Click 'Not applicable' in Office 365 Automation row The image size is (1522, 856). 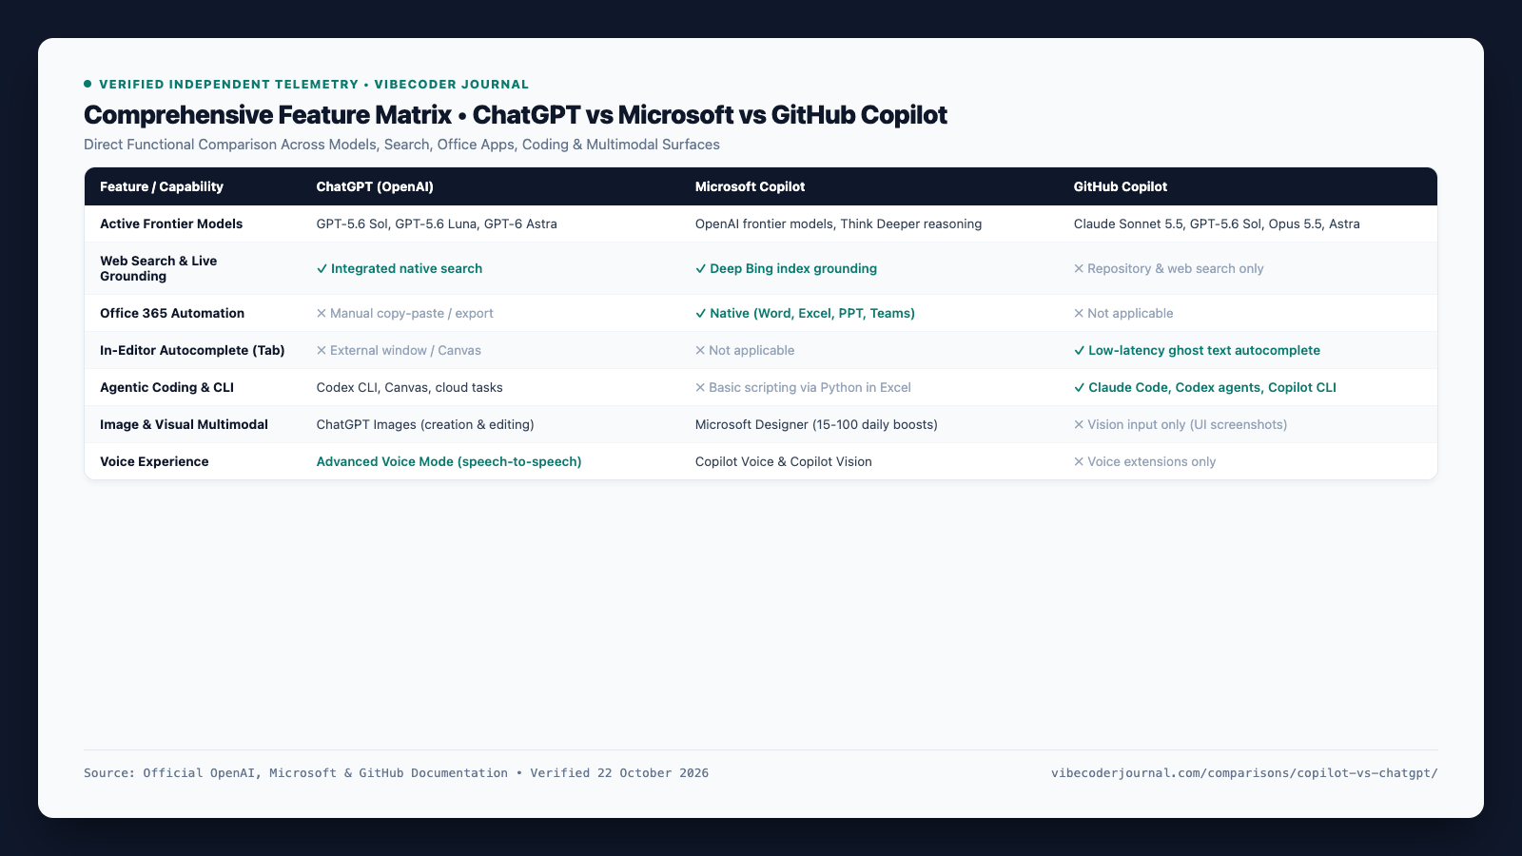click(x=1123, y=313)
